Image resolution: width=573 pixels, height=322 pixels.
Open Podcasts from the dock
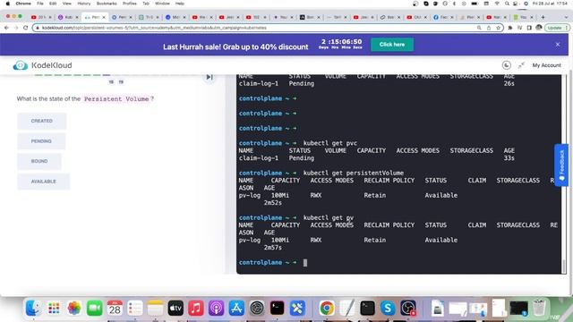[217, 308]
